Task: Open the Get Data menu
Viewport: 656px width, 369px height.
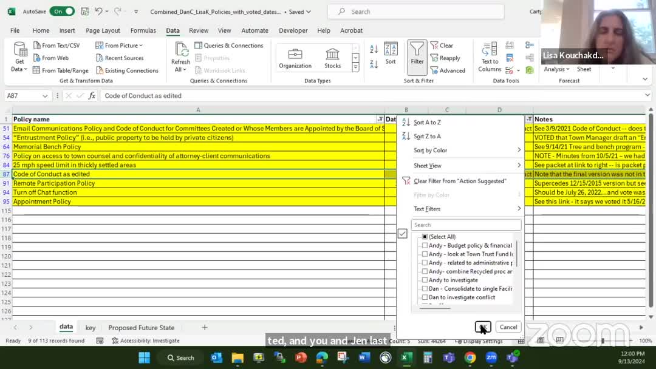Action: (x=19, y=57)
